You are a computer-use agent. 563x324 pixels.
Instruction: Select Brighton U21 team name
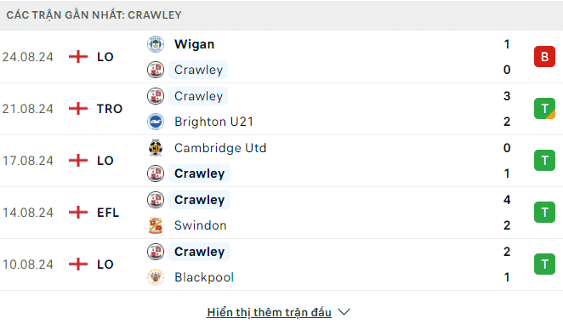tap(213, 122)
